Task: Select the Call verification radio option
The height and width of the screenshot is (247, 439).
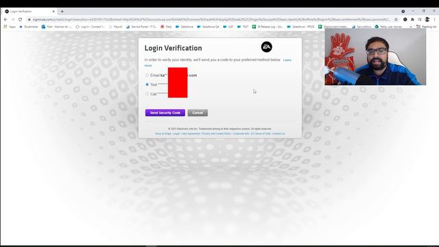Action: [x=147, y=94]
